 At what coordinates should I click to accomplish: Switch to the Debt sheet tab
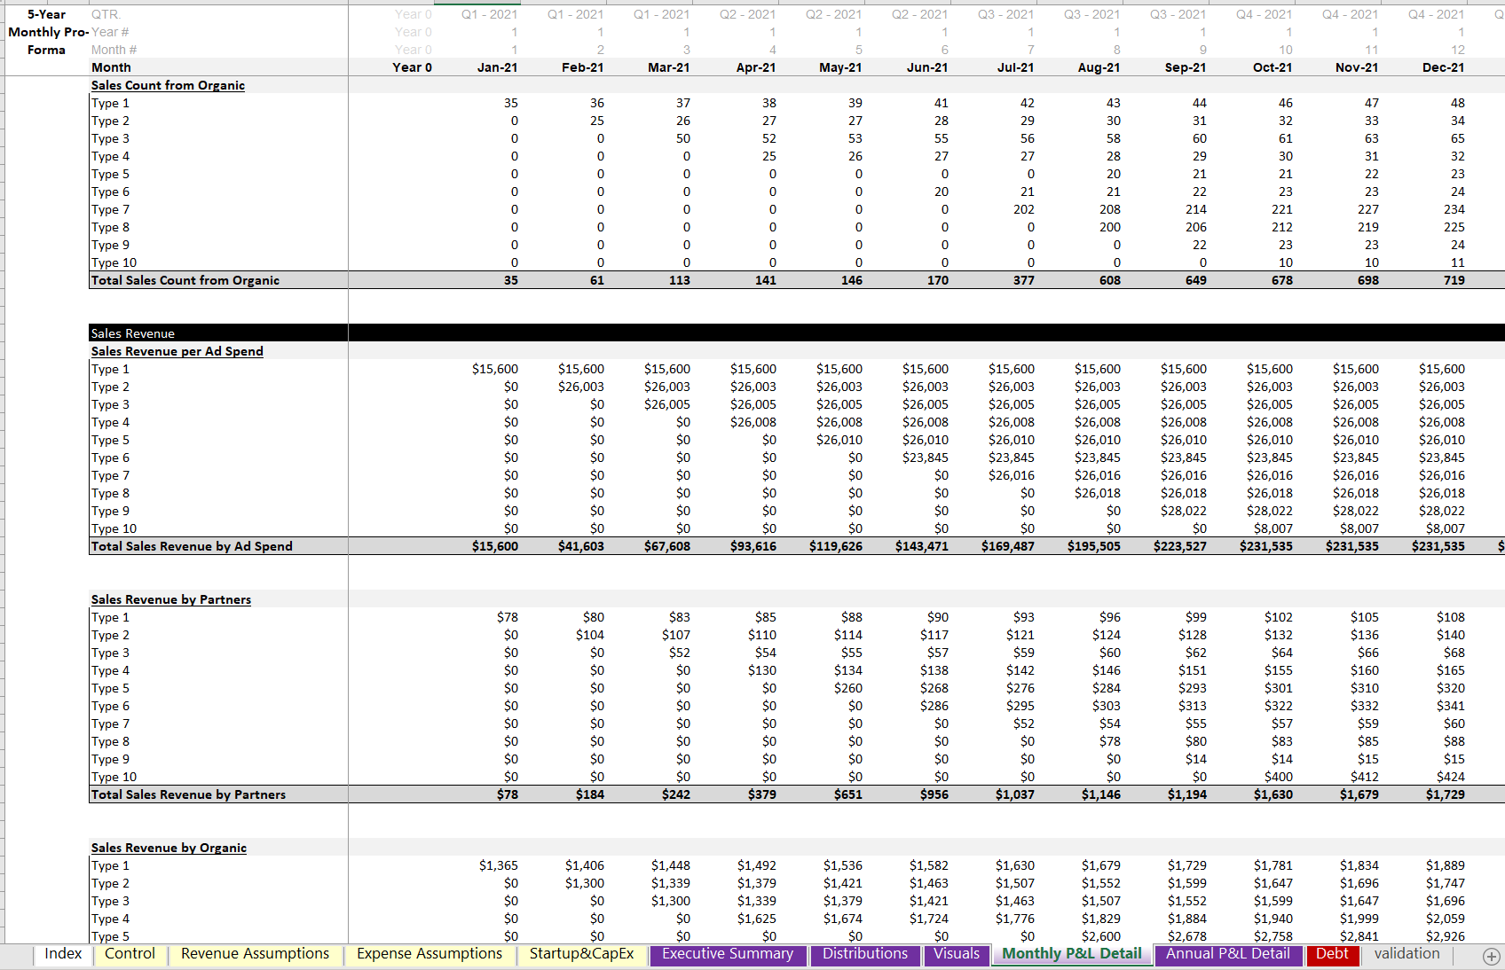(1332, 954)
